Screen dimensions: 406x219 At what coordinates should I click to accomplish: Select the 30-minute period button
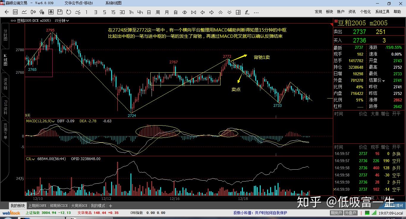pos(122,12)
